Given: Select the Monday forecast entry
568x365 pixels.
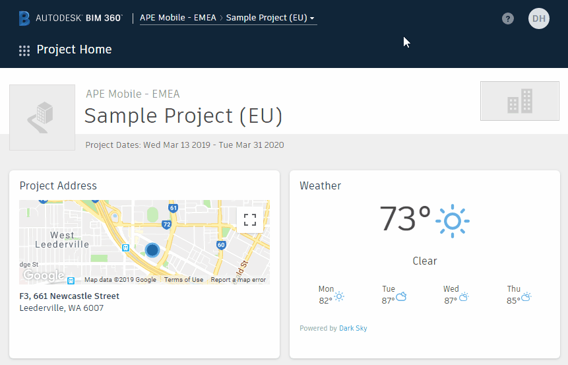Looking at the screenshot, I should click(331, 295).
